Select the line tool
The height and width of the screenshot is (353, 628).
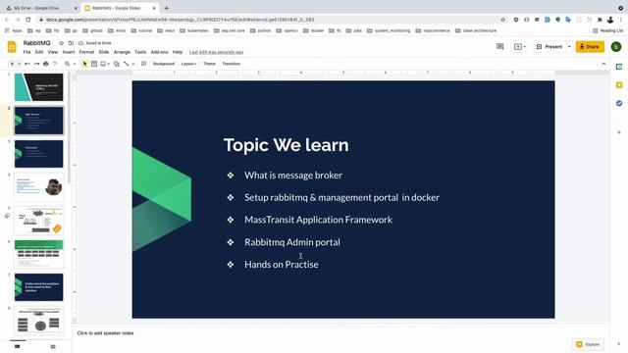(127, 64)
